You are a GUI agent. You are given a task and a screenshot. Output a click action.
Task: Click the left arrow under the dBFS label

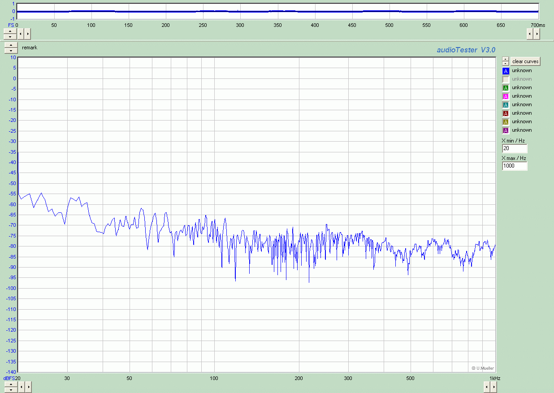(21, 386)
